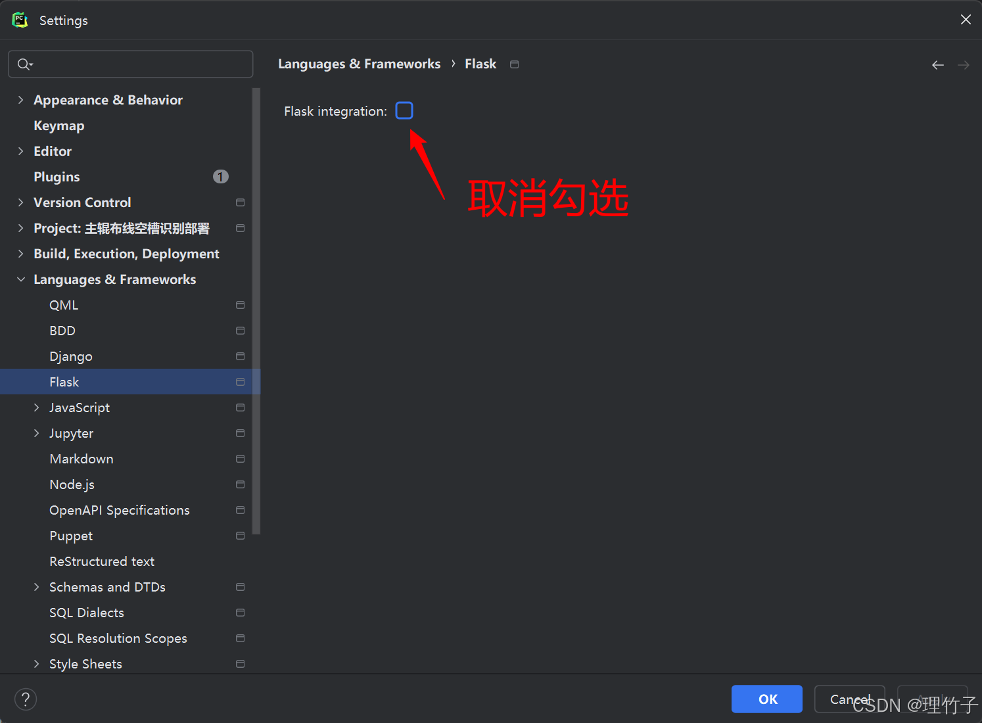Select Appearance & Behavior label

pos(108,100)
